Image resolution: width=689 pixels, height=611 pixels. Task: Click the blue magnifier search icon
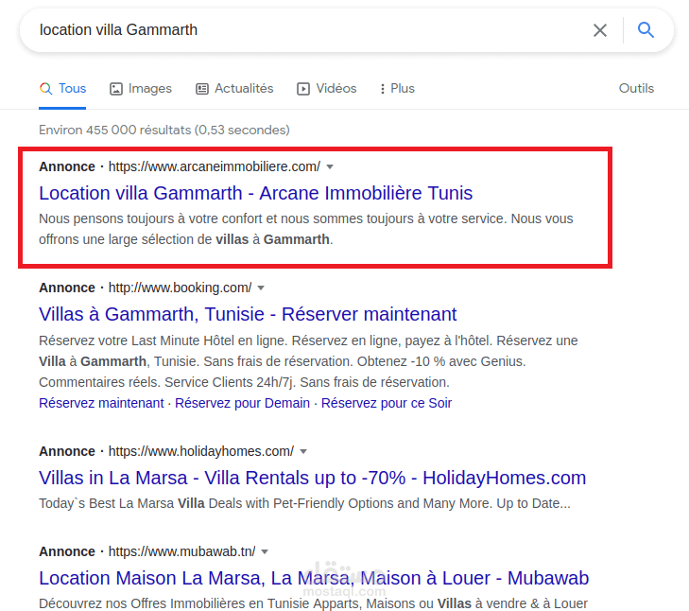pos(646,30)
